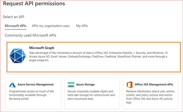Click the 'Select an API' label

[13, 17]
